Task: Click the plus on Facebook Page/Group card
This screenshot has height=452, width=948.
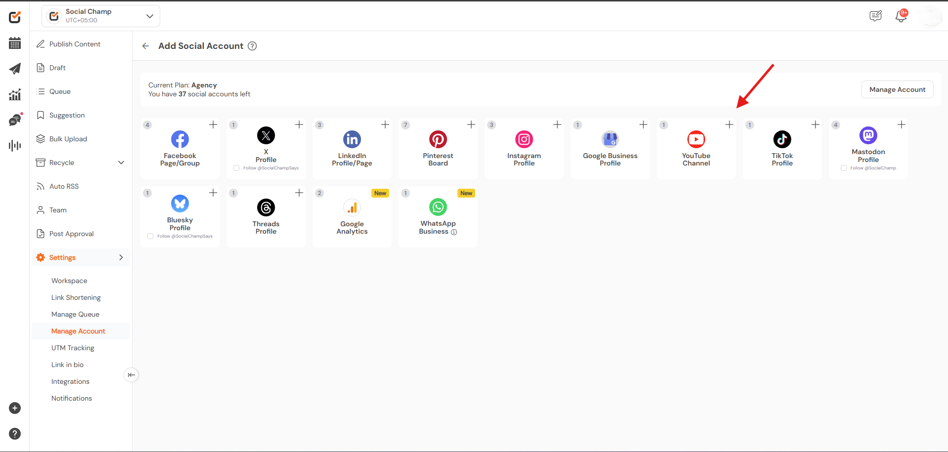Action: point(213,124)
